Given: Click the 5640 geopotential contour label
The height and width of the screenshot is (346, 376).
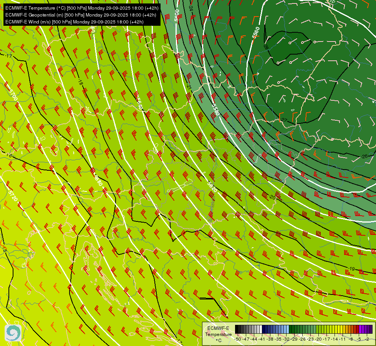Looking at the screenshot, I should pos(139,104).
